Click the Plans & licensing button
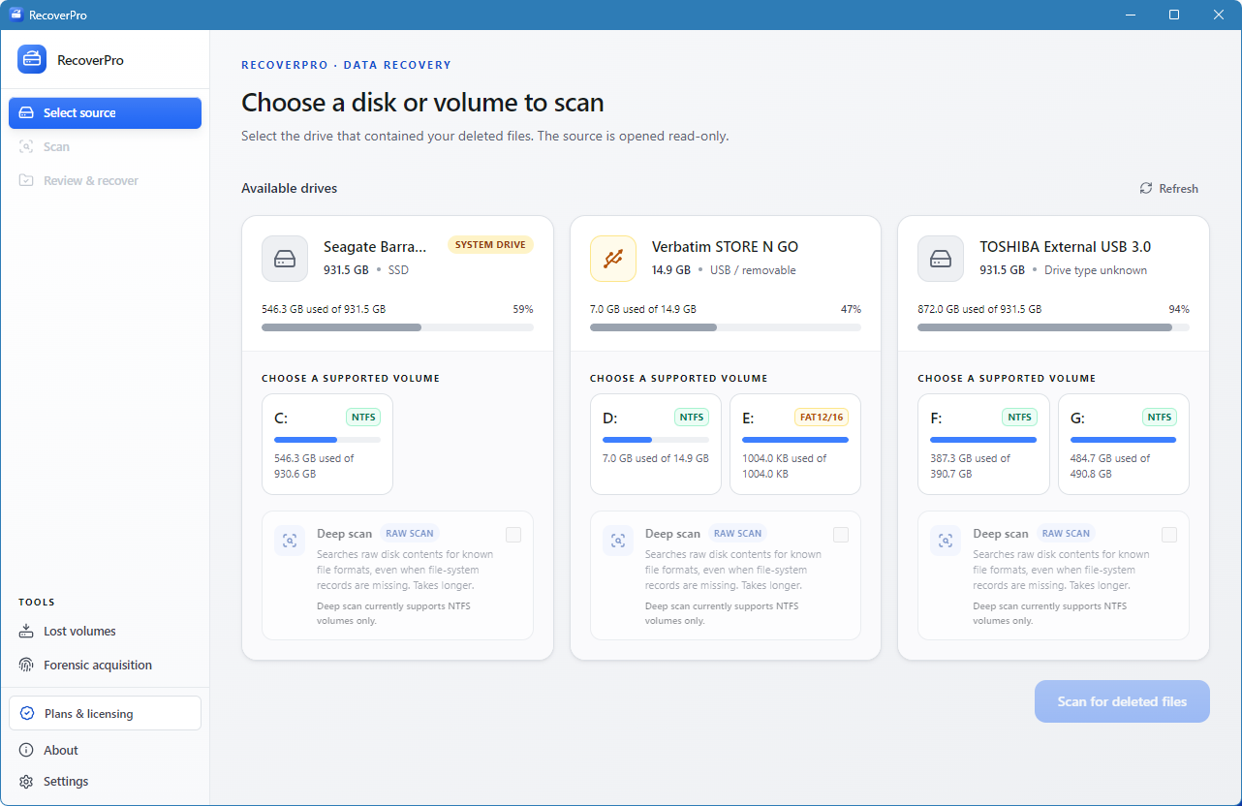This screenshot has width=1242, height=806. 105,714
